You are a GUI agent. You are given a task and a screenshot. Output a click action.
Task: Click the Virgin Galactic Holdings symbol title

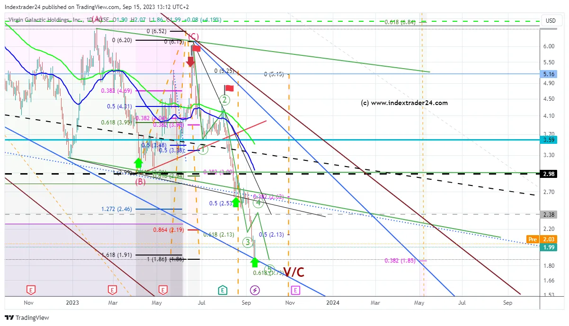pyautogui.click(x=46, y=20)
